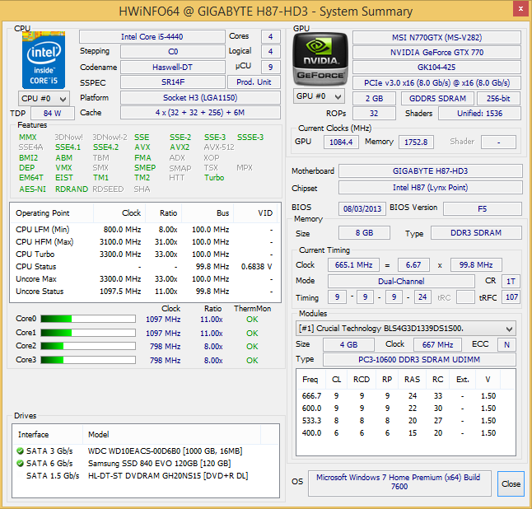Click the NVIDIA GeForce GTX 770 field
Viewport: 532px width, 509px height.
(436, 53)
